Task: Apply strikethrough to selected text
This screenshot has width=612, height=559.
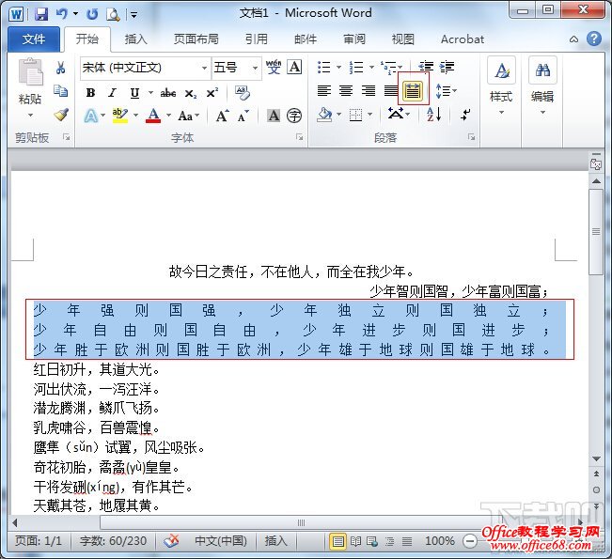Action: click(x=168, y=92)
